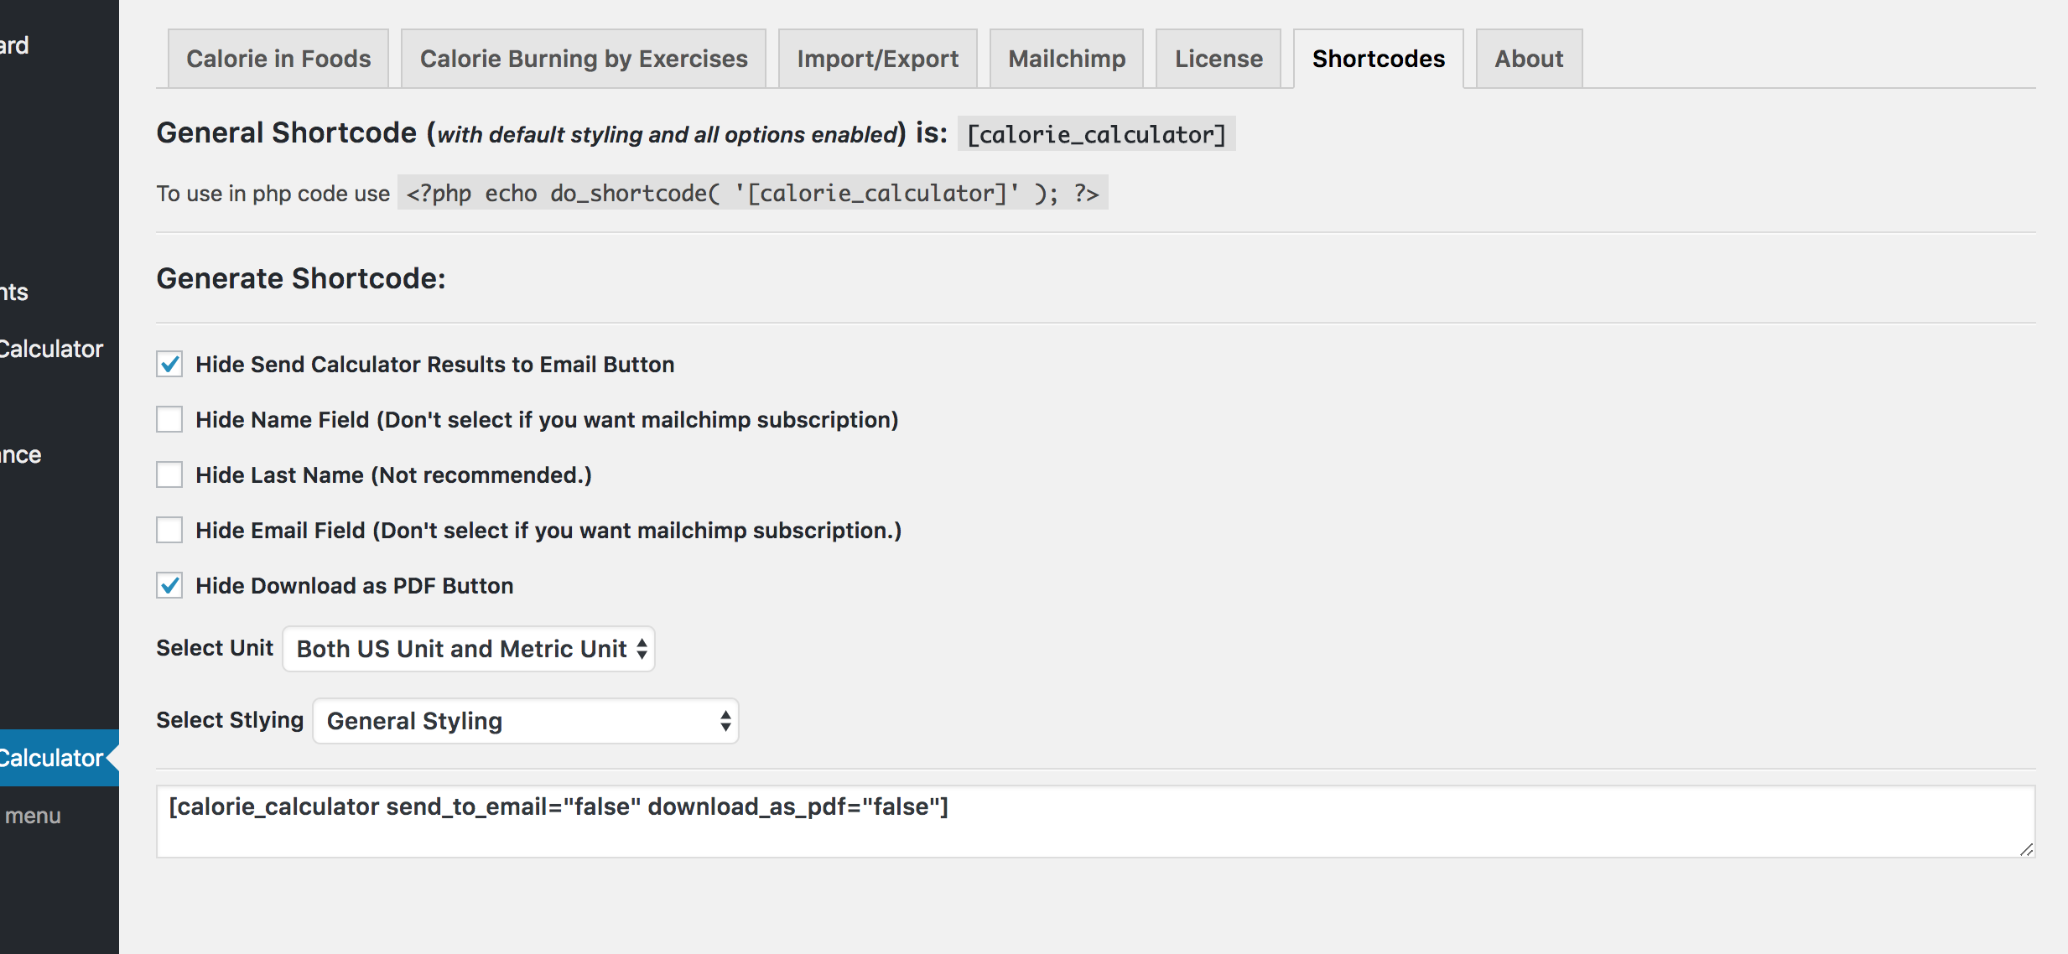Image resolution: width=2068 pixels, height=954 pixels.
Task: Open the Select Styling dropdown
Action: (526, 721)
